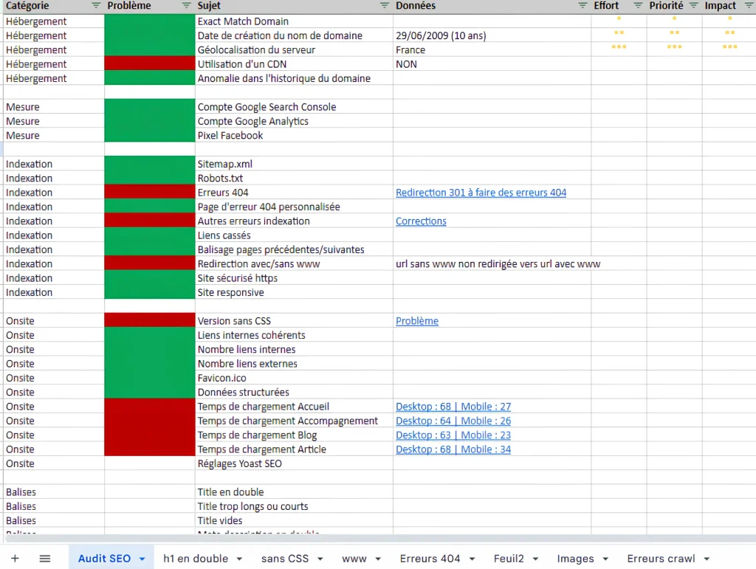Image resolution: width=756 pixels, height=569 pixels.
Task: Select the Catégorie header cell
Action: pyautogui.click(x=53, y=6)
